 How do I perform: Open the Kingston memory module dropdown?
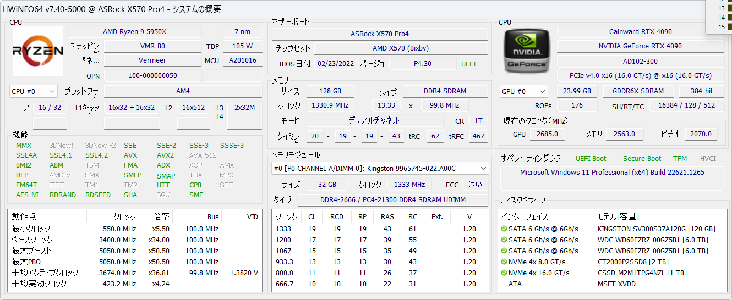[x=380, y=168]
